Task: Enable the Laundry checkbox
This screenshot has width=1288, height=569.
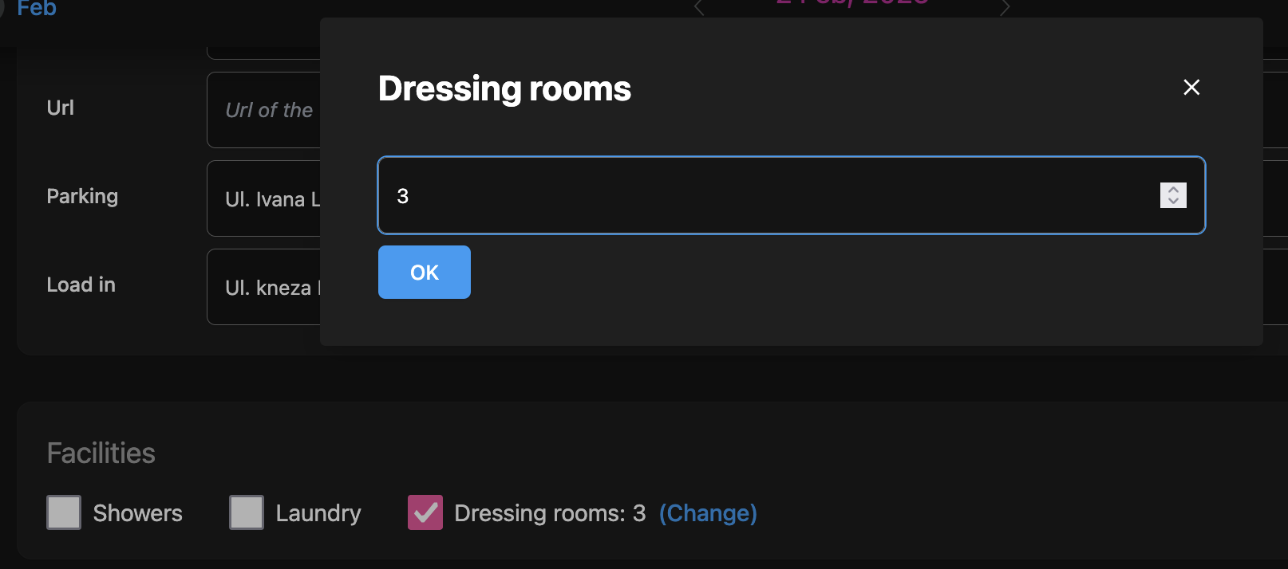Action: point(247,512)
